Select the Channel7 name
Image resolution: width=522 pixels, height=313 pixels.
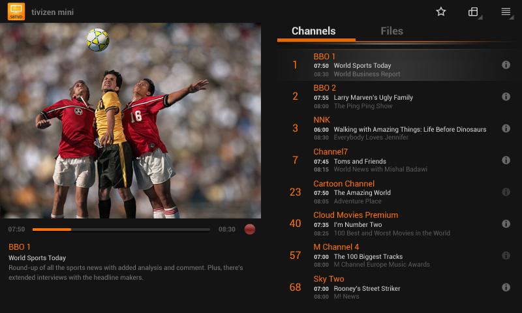coord(330,152)
